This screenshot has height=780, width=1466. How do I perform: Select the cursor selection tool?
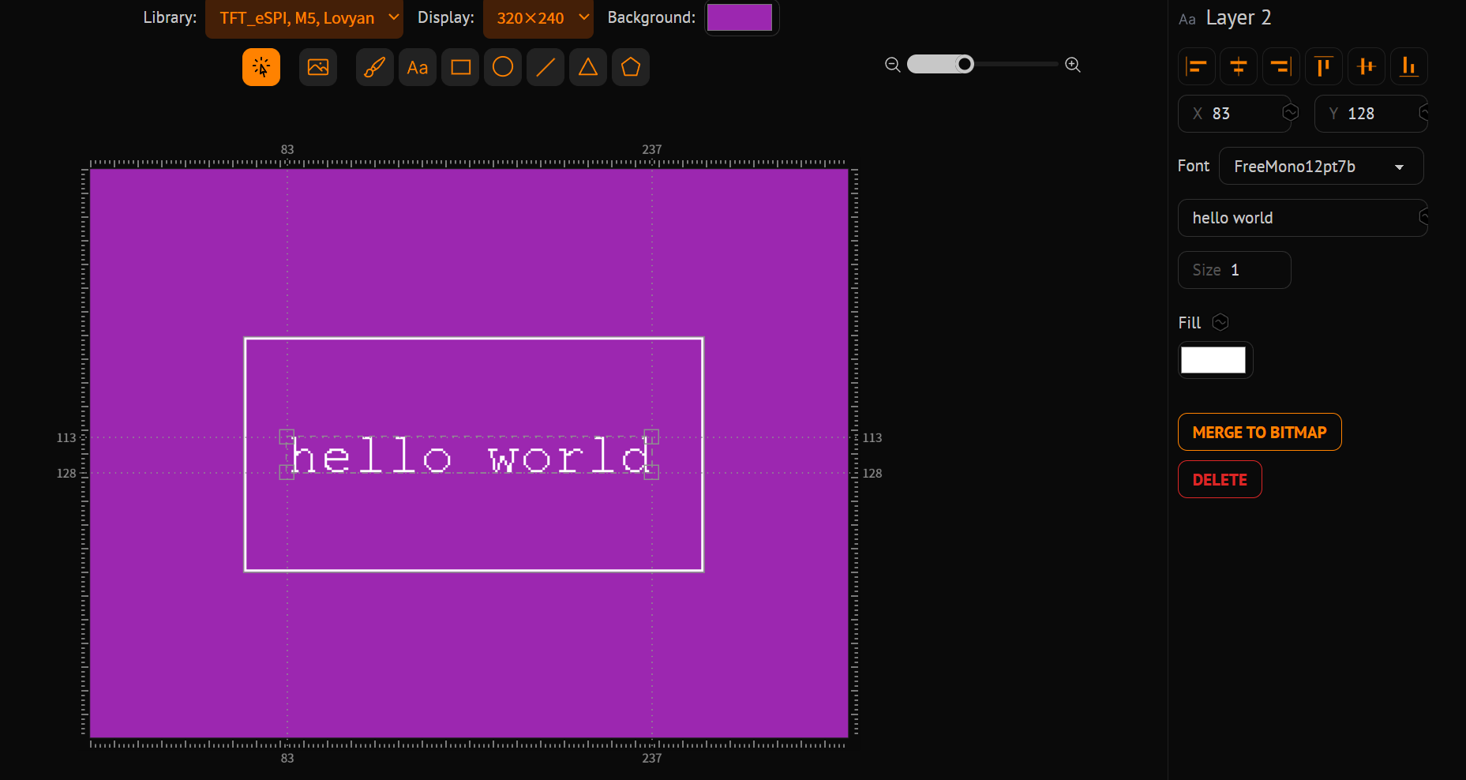pyautogui.click(x=261, y=67)
